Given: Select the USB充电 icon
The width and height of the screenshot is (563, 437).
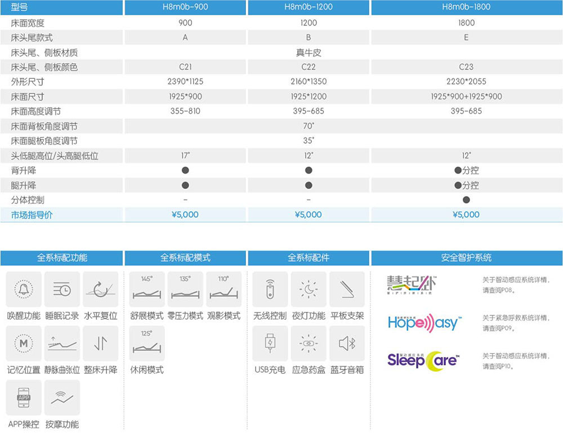Looking at the screenshot, I should [270, 344].
